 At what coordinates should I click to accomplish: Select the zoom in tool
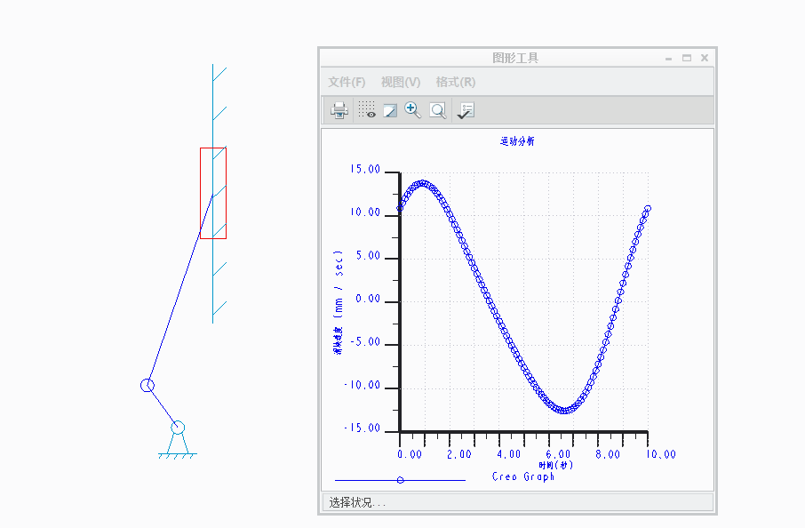point(412,110)
